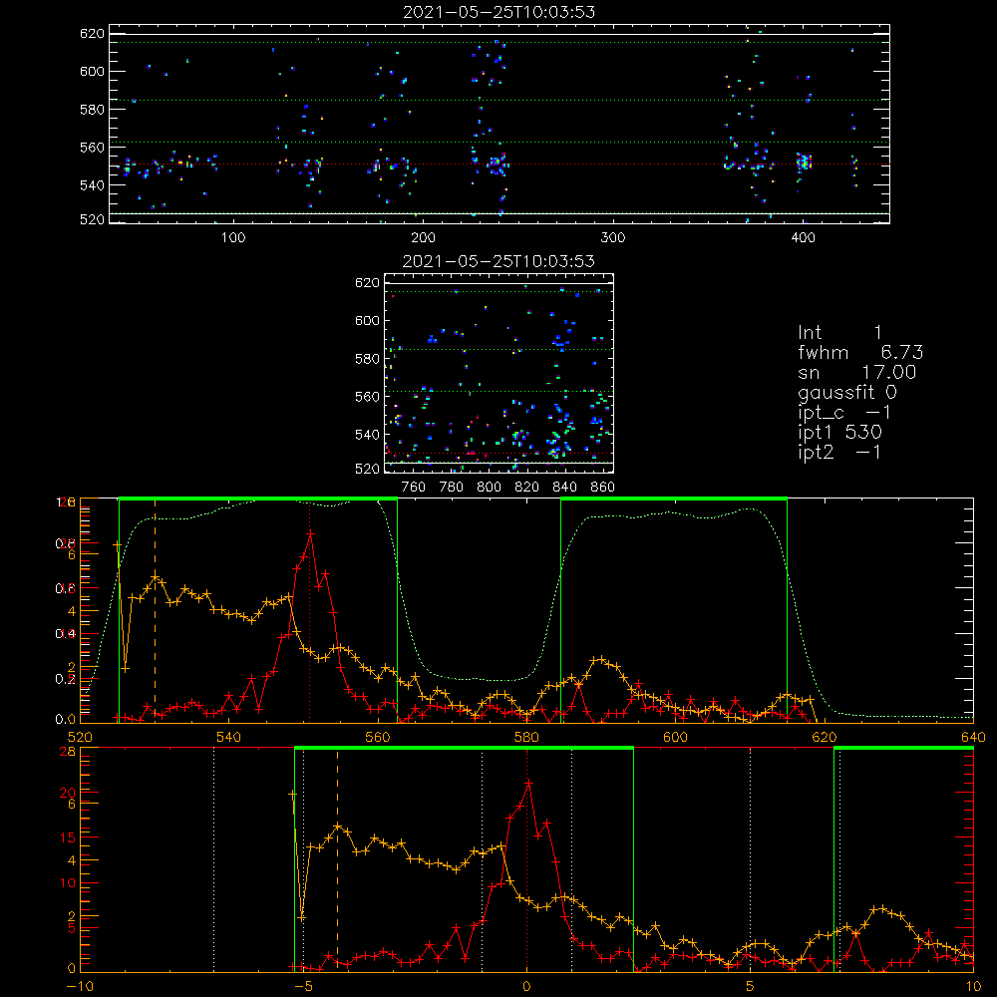Viewport: 997px width, 997px height.
Task: Click the 'ipt_c -1' label
Action: (844, 413)
